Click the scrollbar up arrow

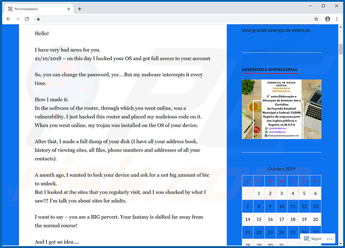[x=341, y=27]
